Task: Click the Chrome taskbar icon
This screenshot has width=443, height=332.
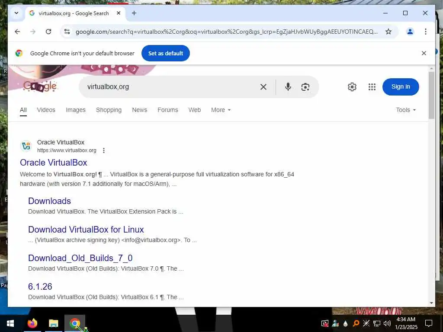Action: point(75,323)
